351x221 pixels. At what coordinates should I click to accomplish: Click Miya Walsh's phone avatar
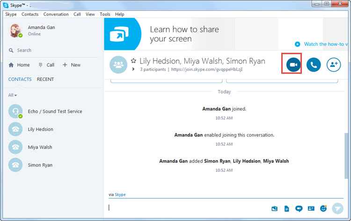point(15,147)
